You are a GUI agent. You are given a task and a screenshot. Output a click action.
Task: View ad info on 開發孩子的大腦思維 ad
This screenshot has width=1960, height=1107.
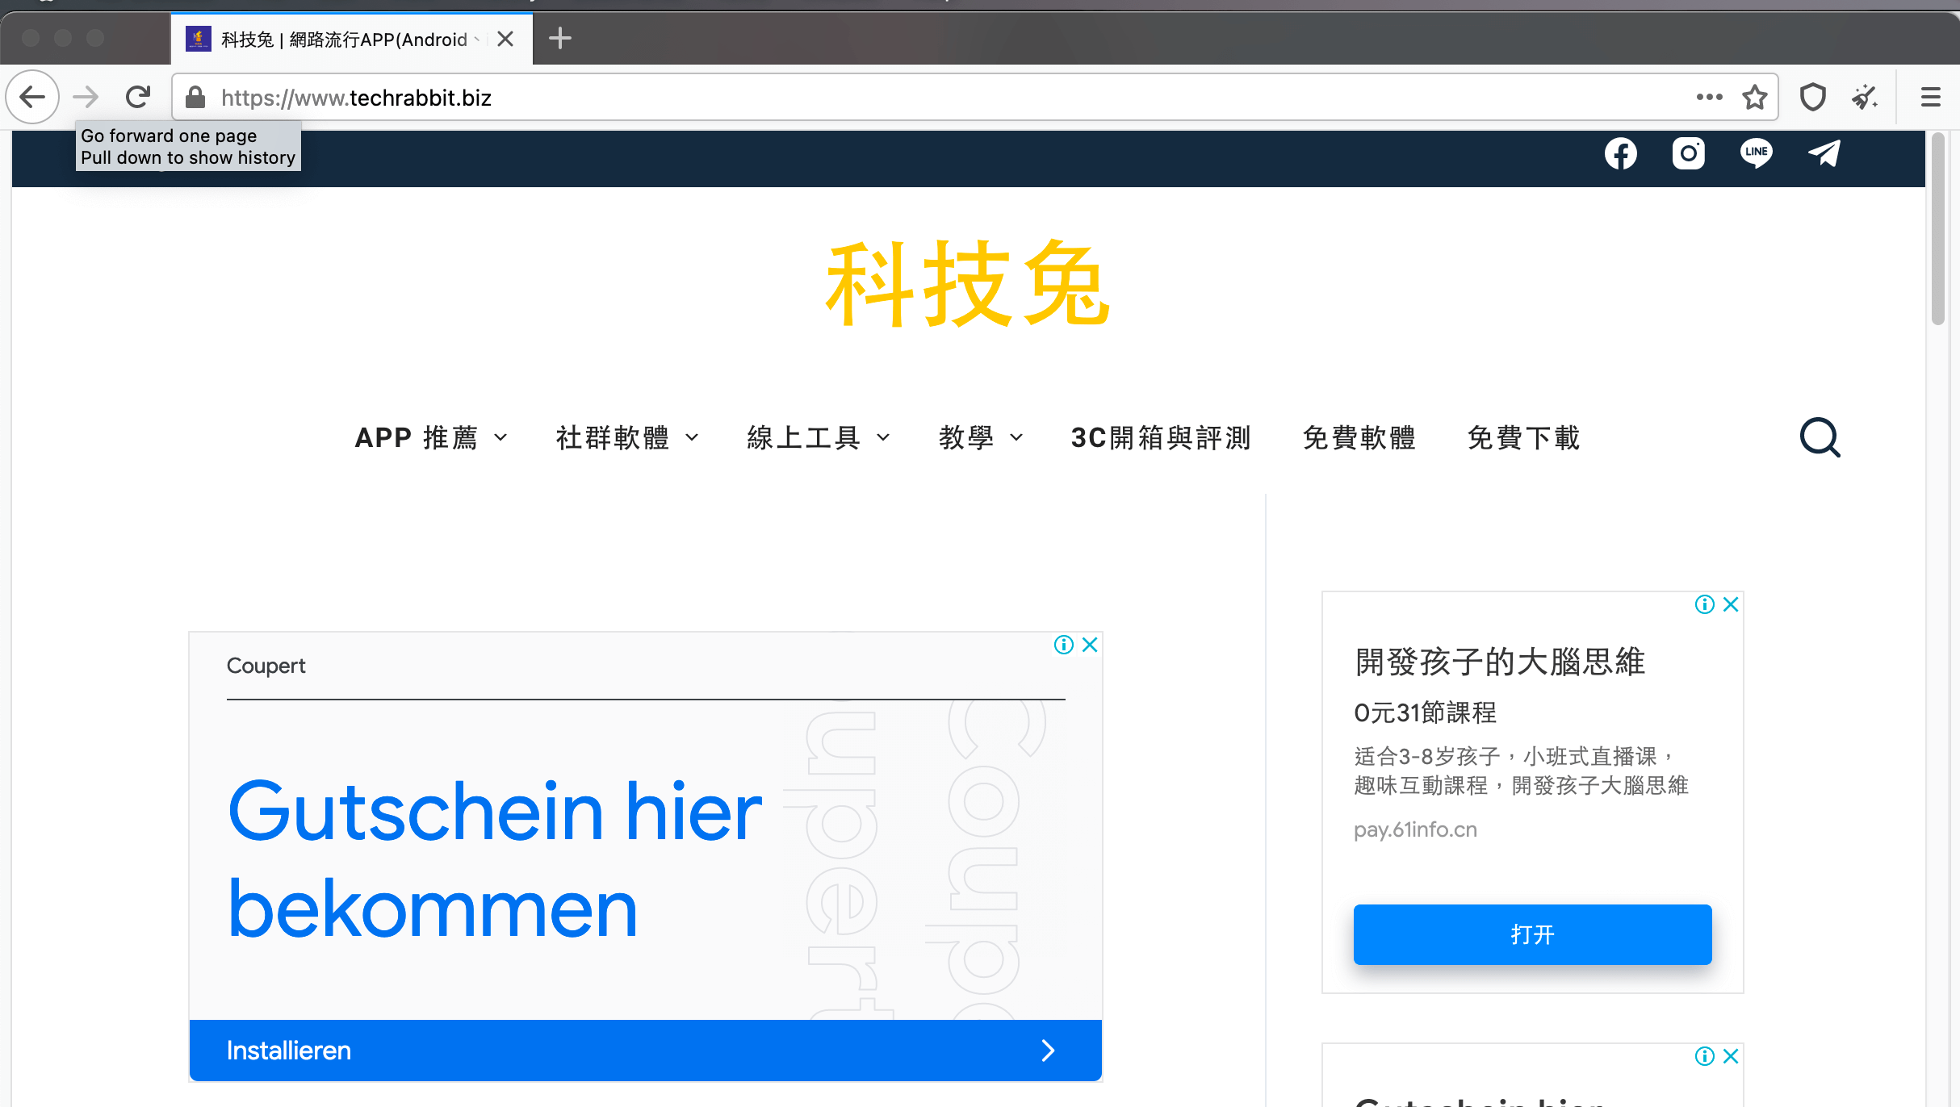(1705, 604)
